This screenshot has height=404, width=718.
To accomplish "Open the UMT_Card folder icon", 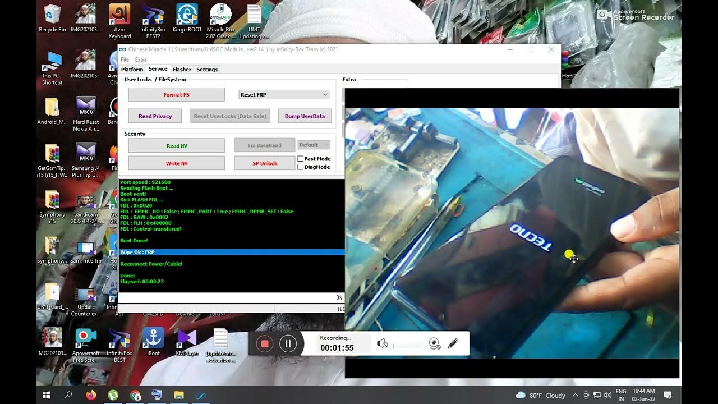I will (52, 296).
